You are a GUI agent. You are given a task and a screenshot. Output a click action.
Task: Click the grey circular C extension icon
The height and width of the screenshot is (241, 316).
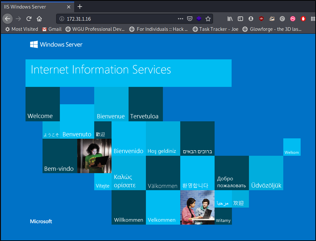click(x=282, y=19)
